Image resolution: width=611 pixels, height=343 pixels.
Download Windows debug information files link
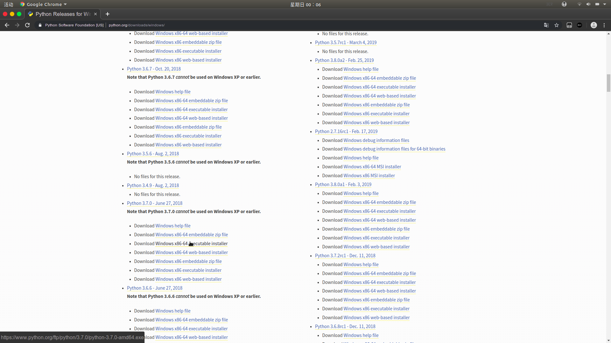(x=376, y=140)
